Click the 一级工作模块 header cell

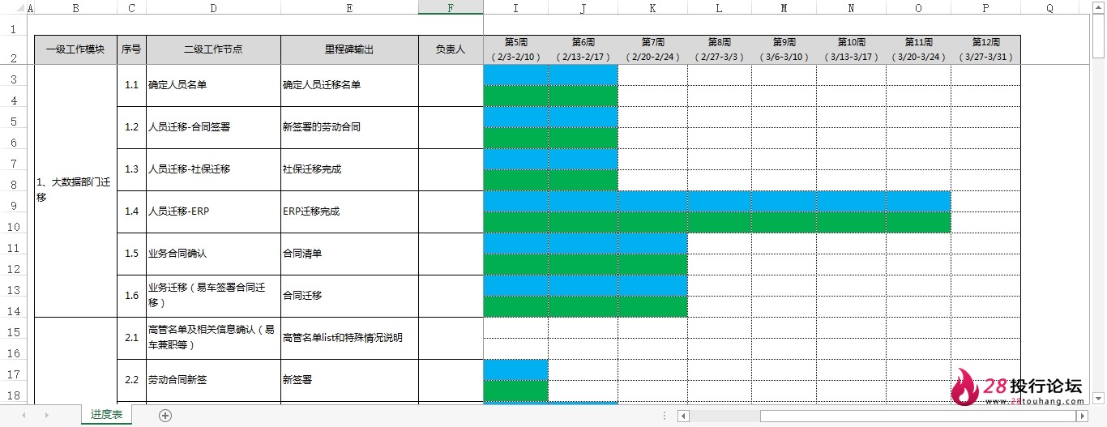tap(75, 49)
